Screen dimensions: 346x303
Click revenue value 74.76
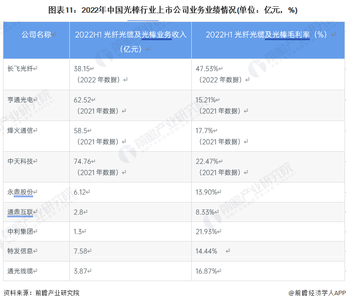coord(82,162)
